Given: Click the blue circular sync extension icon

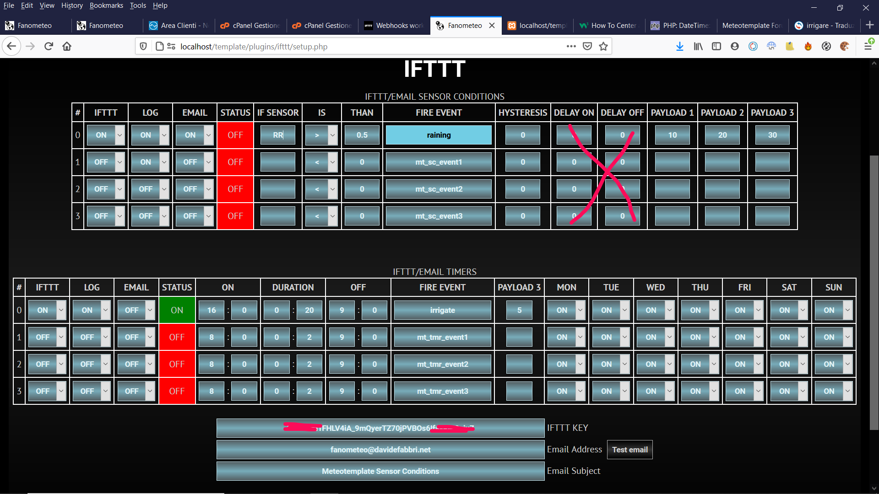Looking at the screenshot, I should [x=753, y=46].
